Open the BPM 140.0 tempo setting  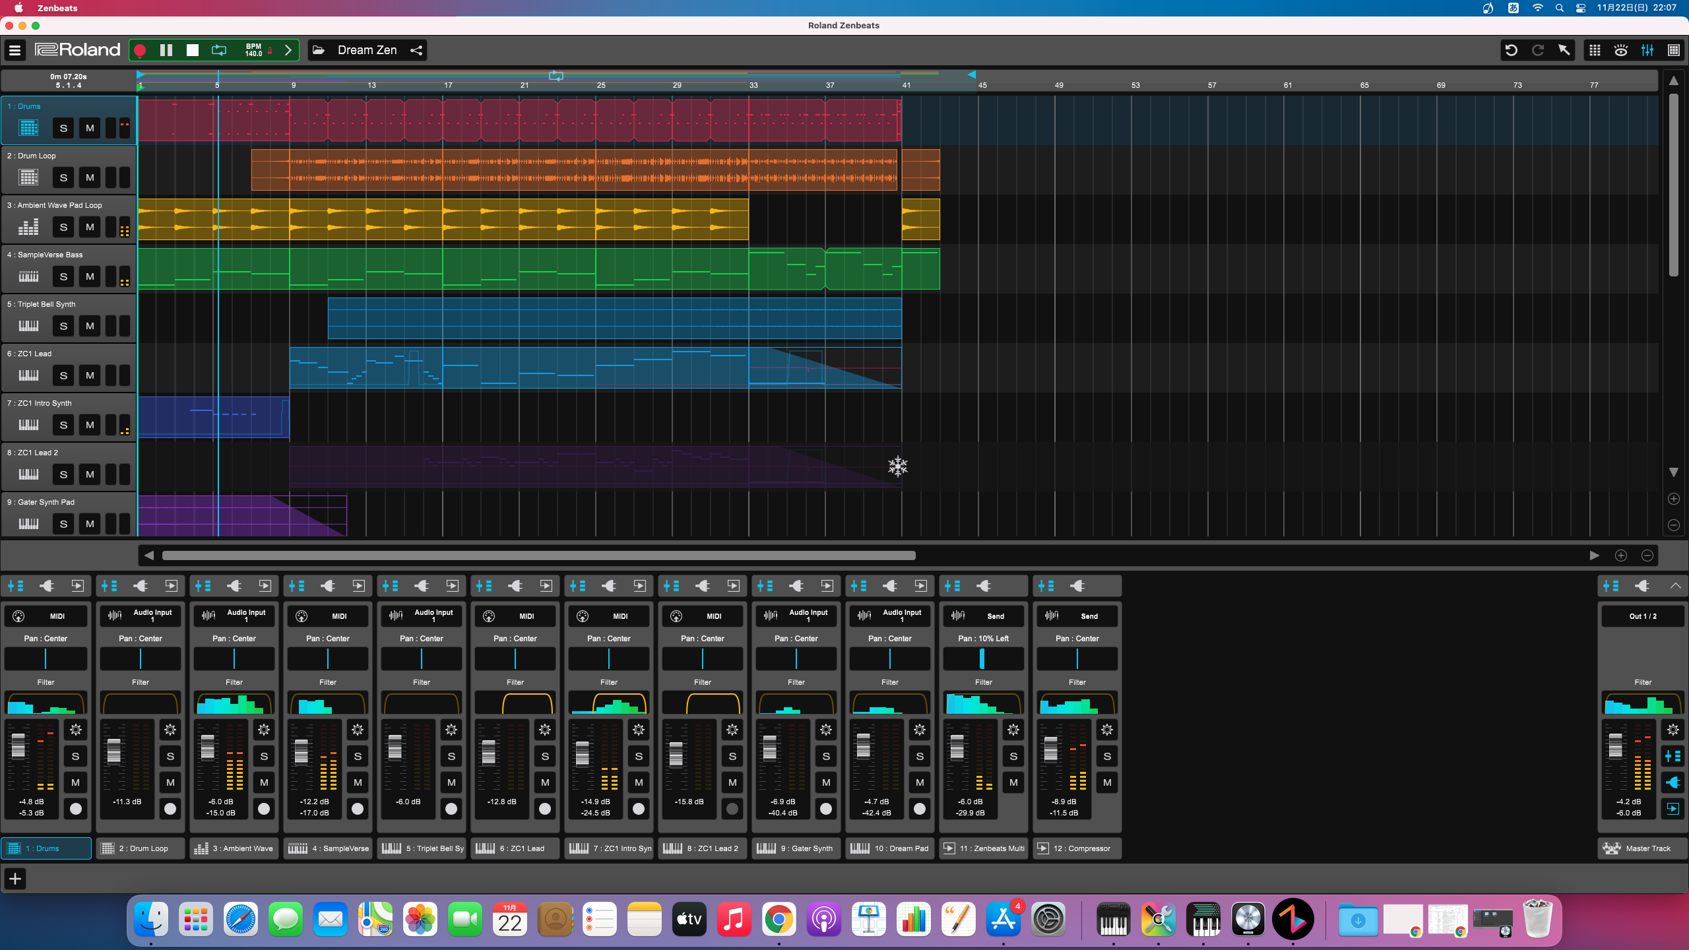click(x=254, y=50)
